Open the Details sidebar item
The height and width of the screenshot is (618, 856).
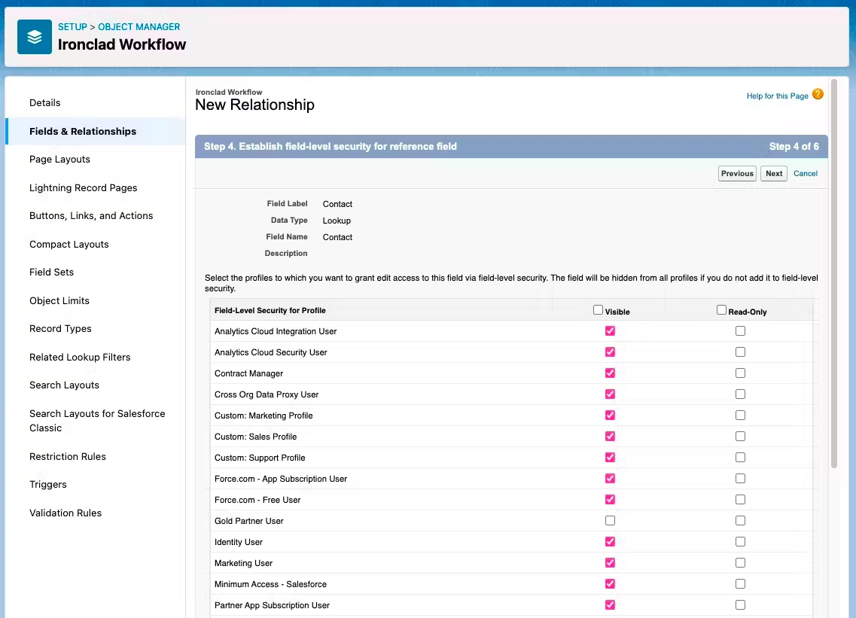coord(44,102)
